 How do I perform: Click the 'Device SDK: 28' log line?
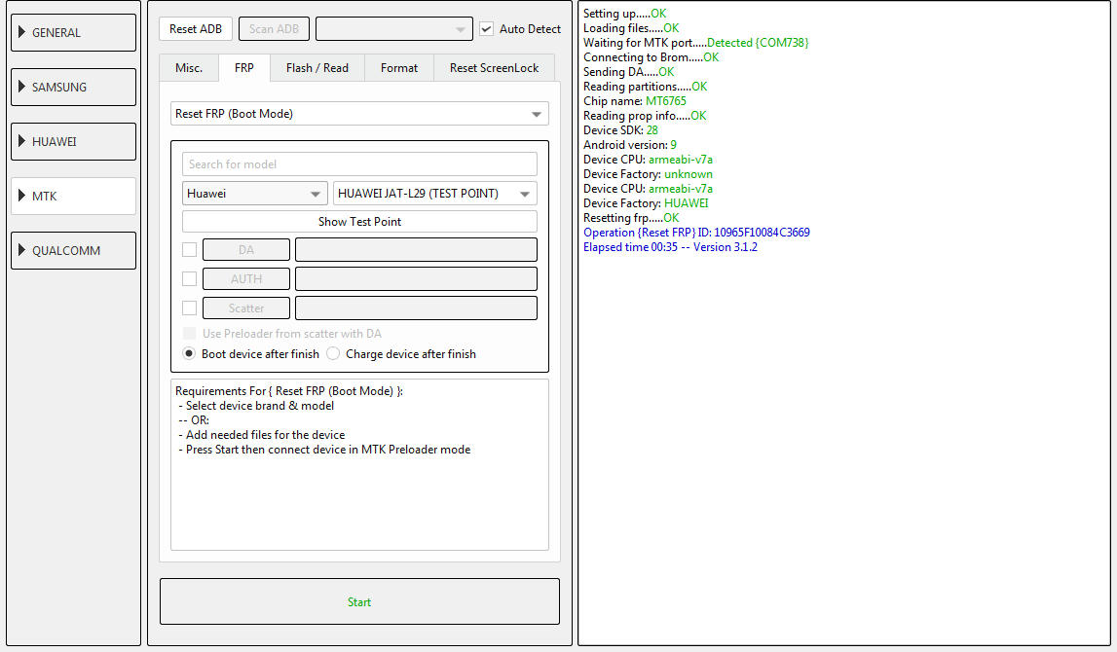[620, 130]
